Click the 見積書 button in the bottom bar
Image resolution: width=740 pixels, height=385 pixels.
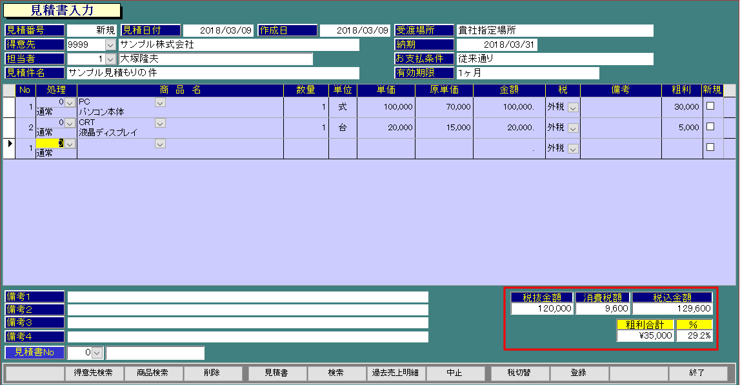tap(277, 373)
